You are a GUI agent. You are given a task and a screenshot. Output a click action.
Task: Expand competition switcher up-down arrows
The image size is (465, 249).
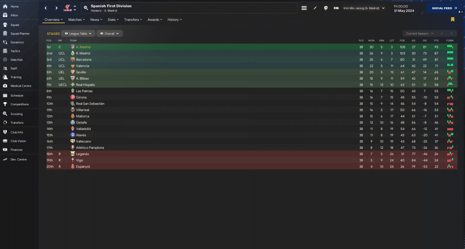[75, 8]
